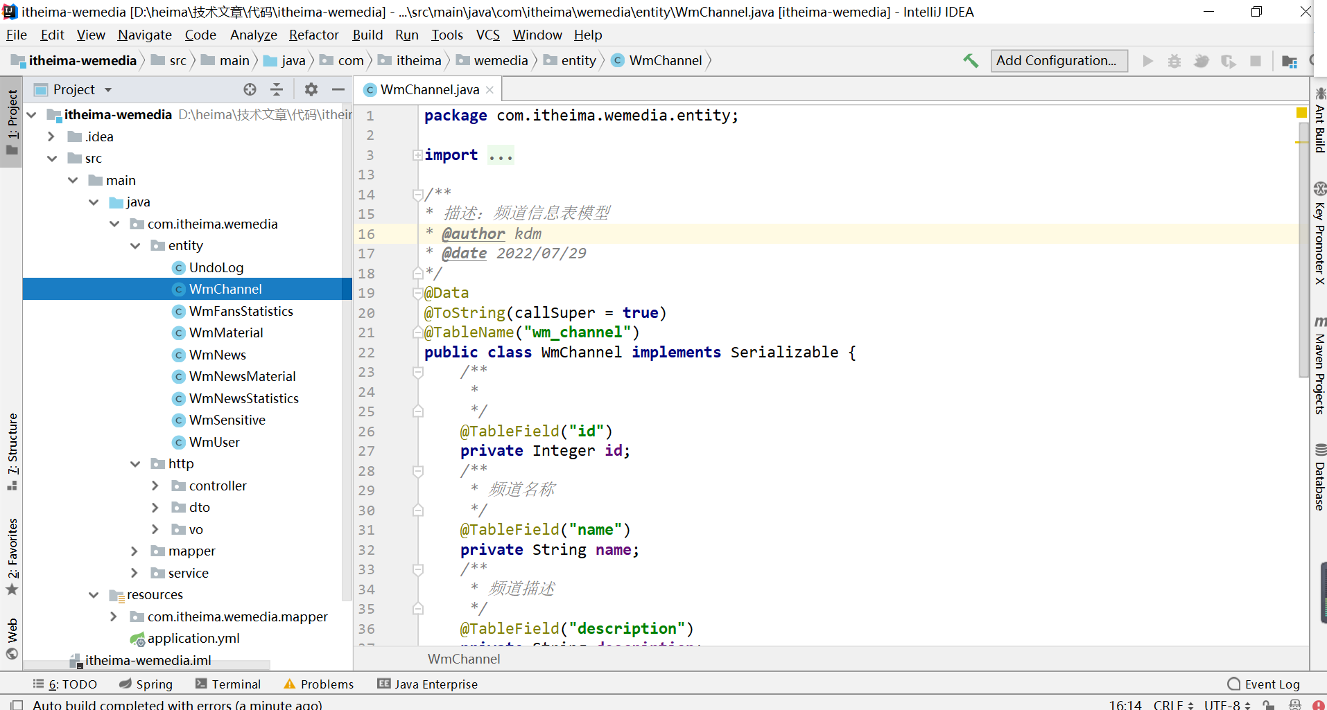Screen dimensions: 1327x710
Task: Open the 2: Favorites tool window
Action: 12,556
